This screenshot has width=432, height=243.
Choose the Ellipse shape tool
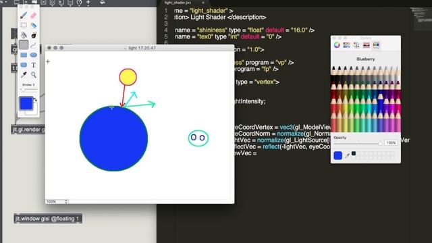pos(33,55)
